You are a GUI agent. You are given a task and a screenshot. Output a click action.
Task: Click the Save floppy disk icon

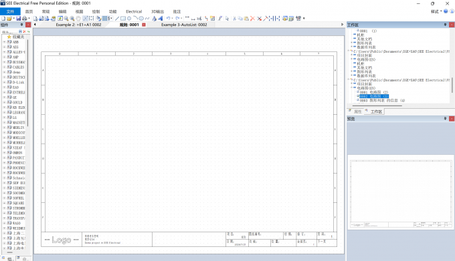pyautogui.click(x=18, y=19)
